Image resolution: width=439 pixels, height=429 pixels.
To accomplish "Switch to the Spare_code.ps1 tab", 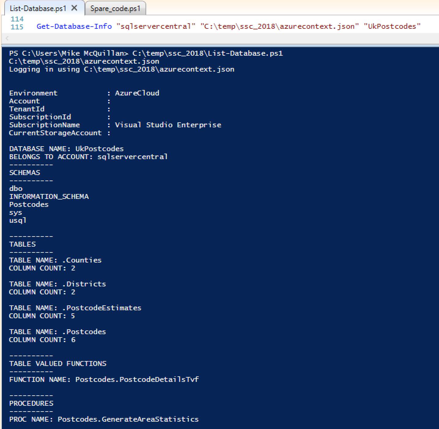I will tap(115, 9).
